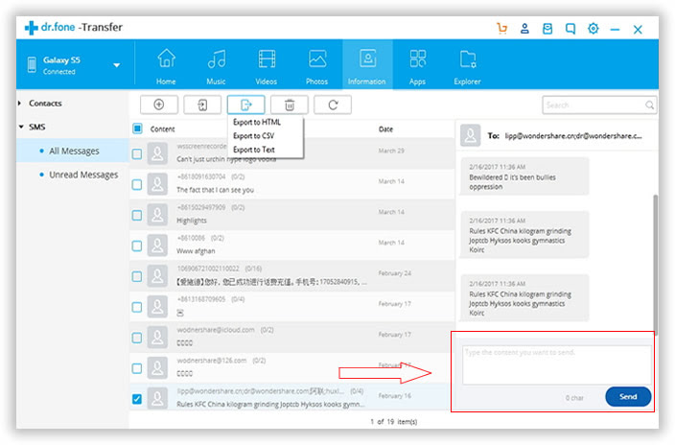The width and height of the screenshot is (675, 445).
Task: Click the refresh button
Action: point(333,105)
